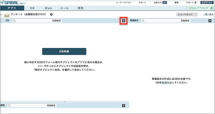The image size is (215, 114).
Task: Select the 開発 tab
Action: (x=80, y=8)
